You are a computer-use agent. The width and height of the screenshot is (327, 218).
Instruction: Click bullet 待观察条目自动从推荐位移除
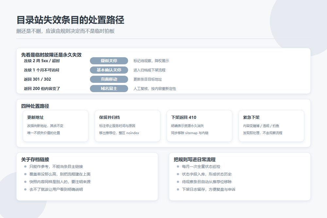click(x=207, y=182)
